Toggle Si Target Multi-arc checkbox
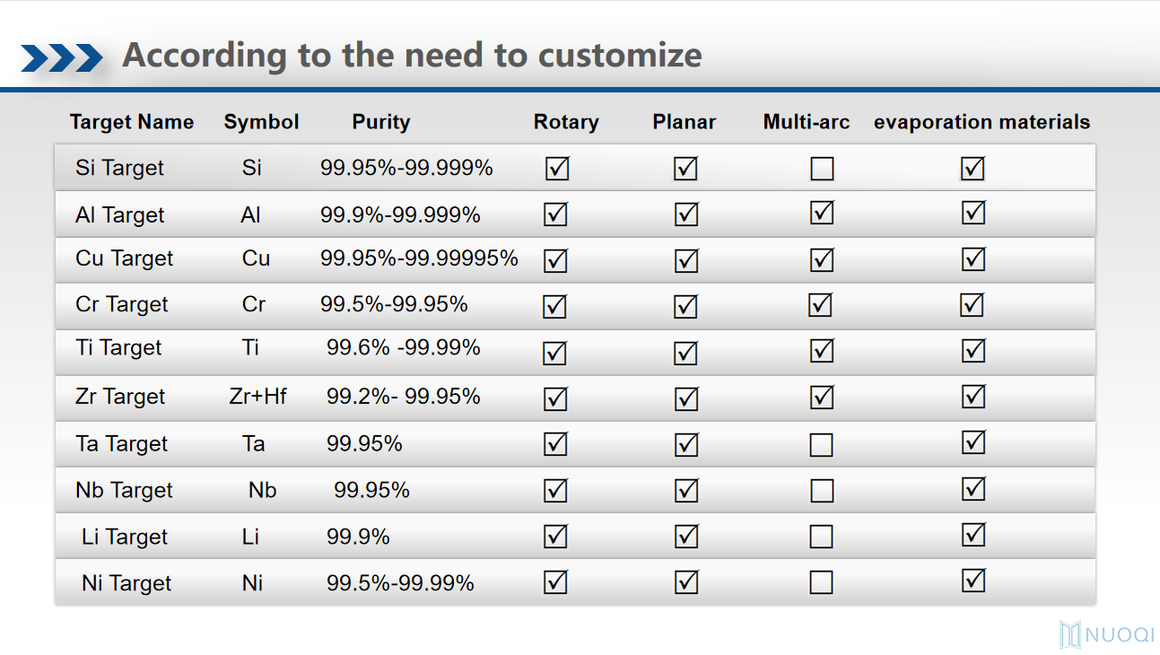 pyautogui.click(x=822, y=169)
